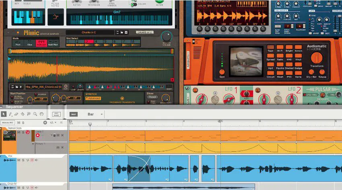
Task: Click the add track plus icon
Action: point(45,122)
